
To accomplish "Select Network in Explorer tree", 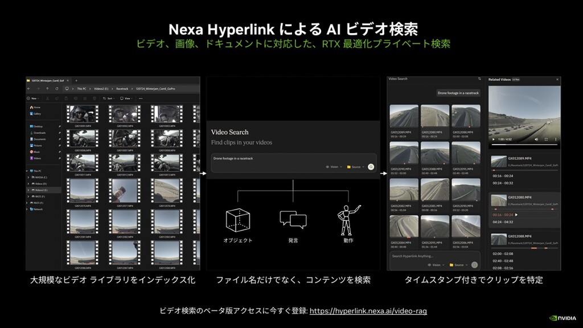I will 36,209.
